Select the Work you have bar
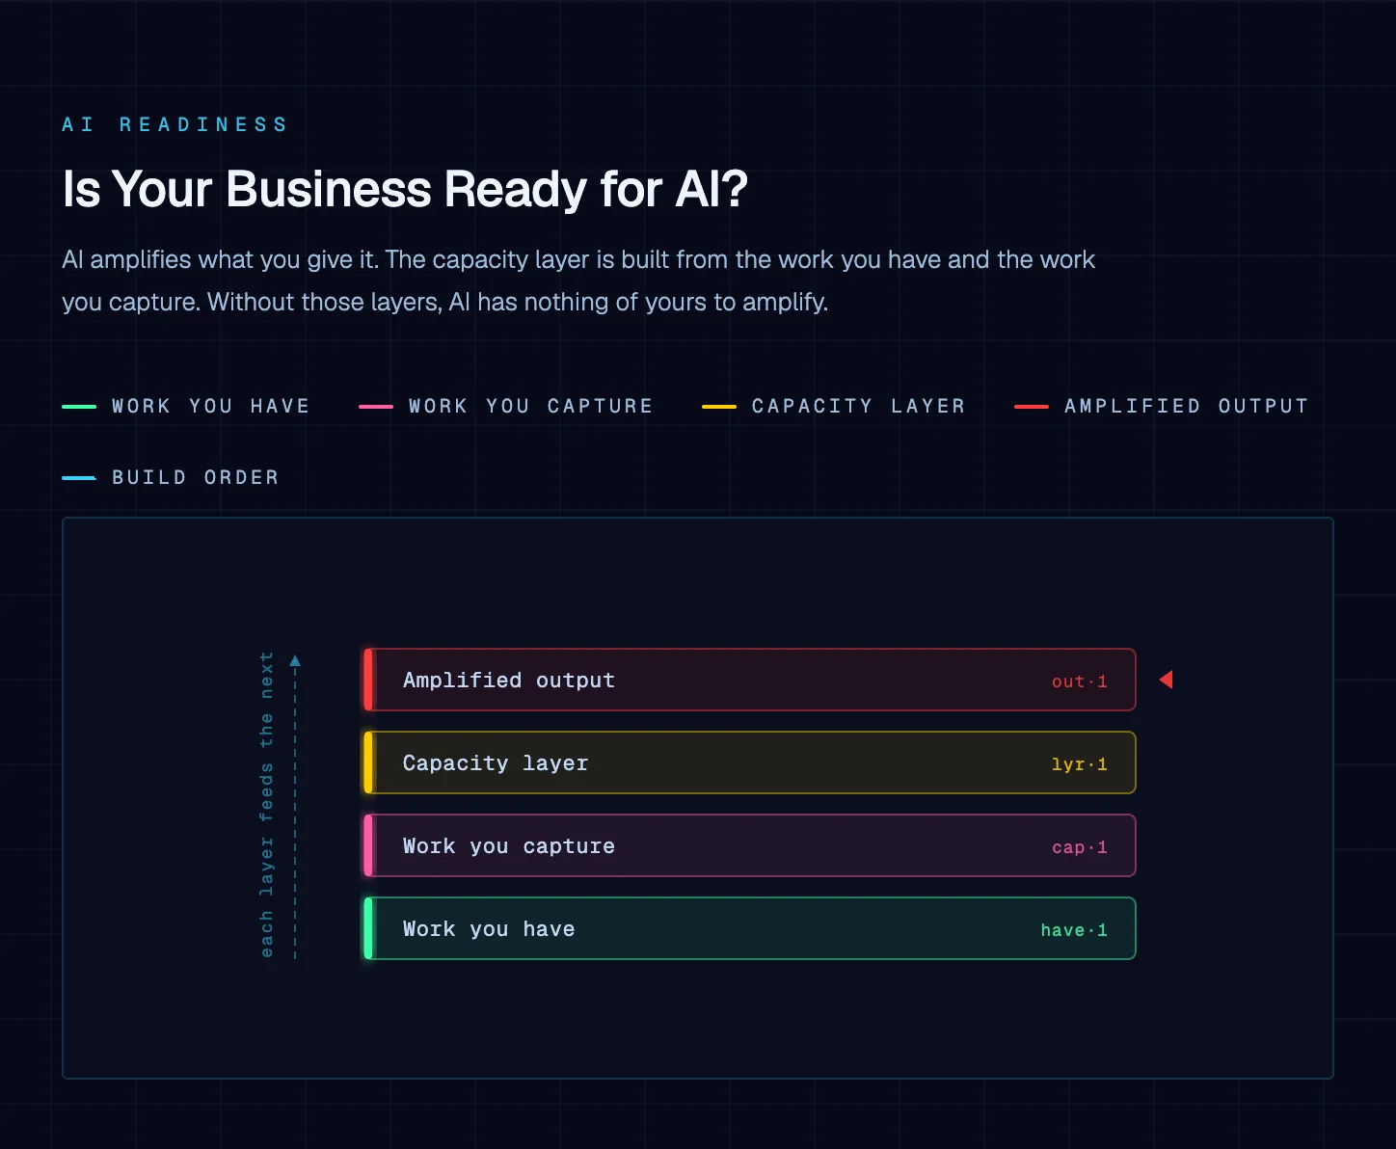 click(x=749, y=928)
